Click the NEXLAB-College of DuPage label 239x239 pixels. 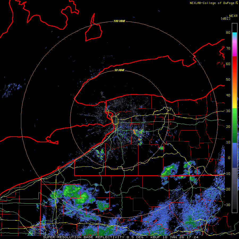click(x=212, y=3)
